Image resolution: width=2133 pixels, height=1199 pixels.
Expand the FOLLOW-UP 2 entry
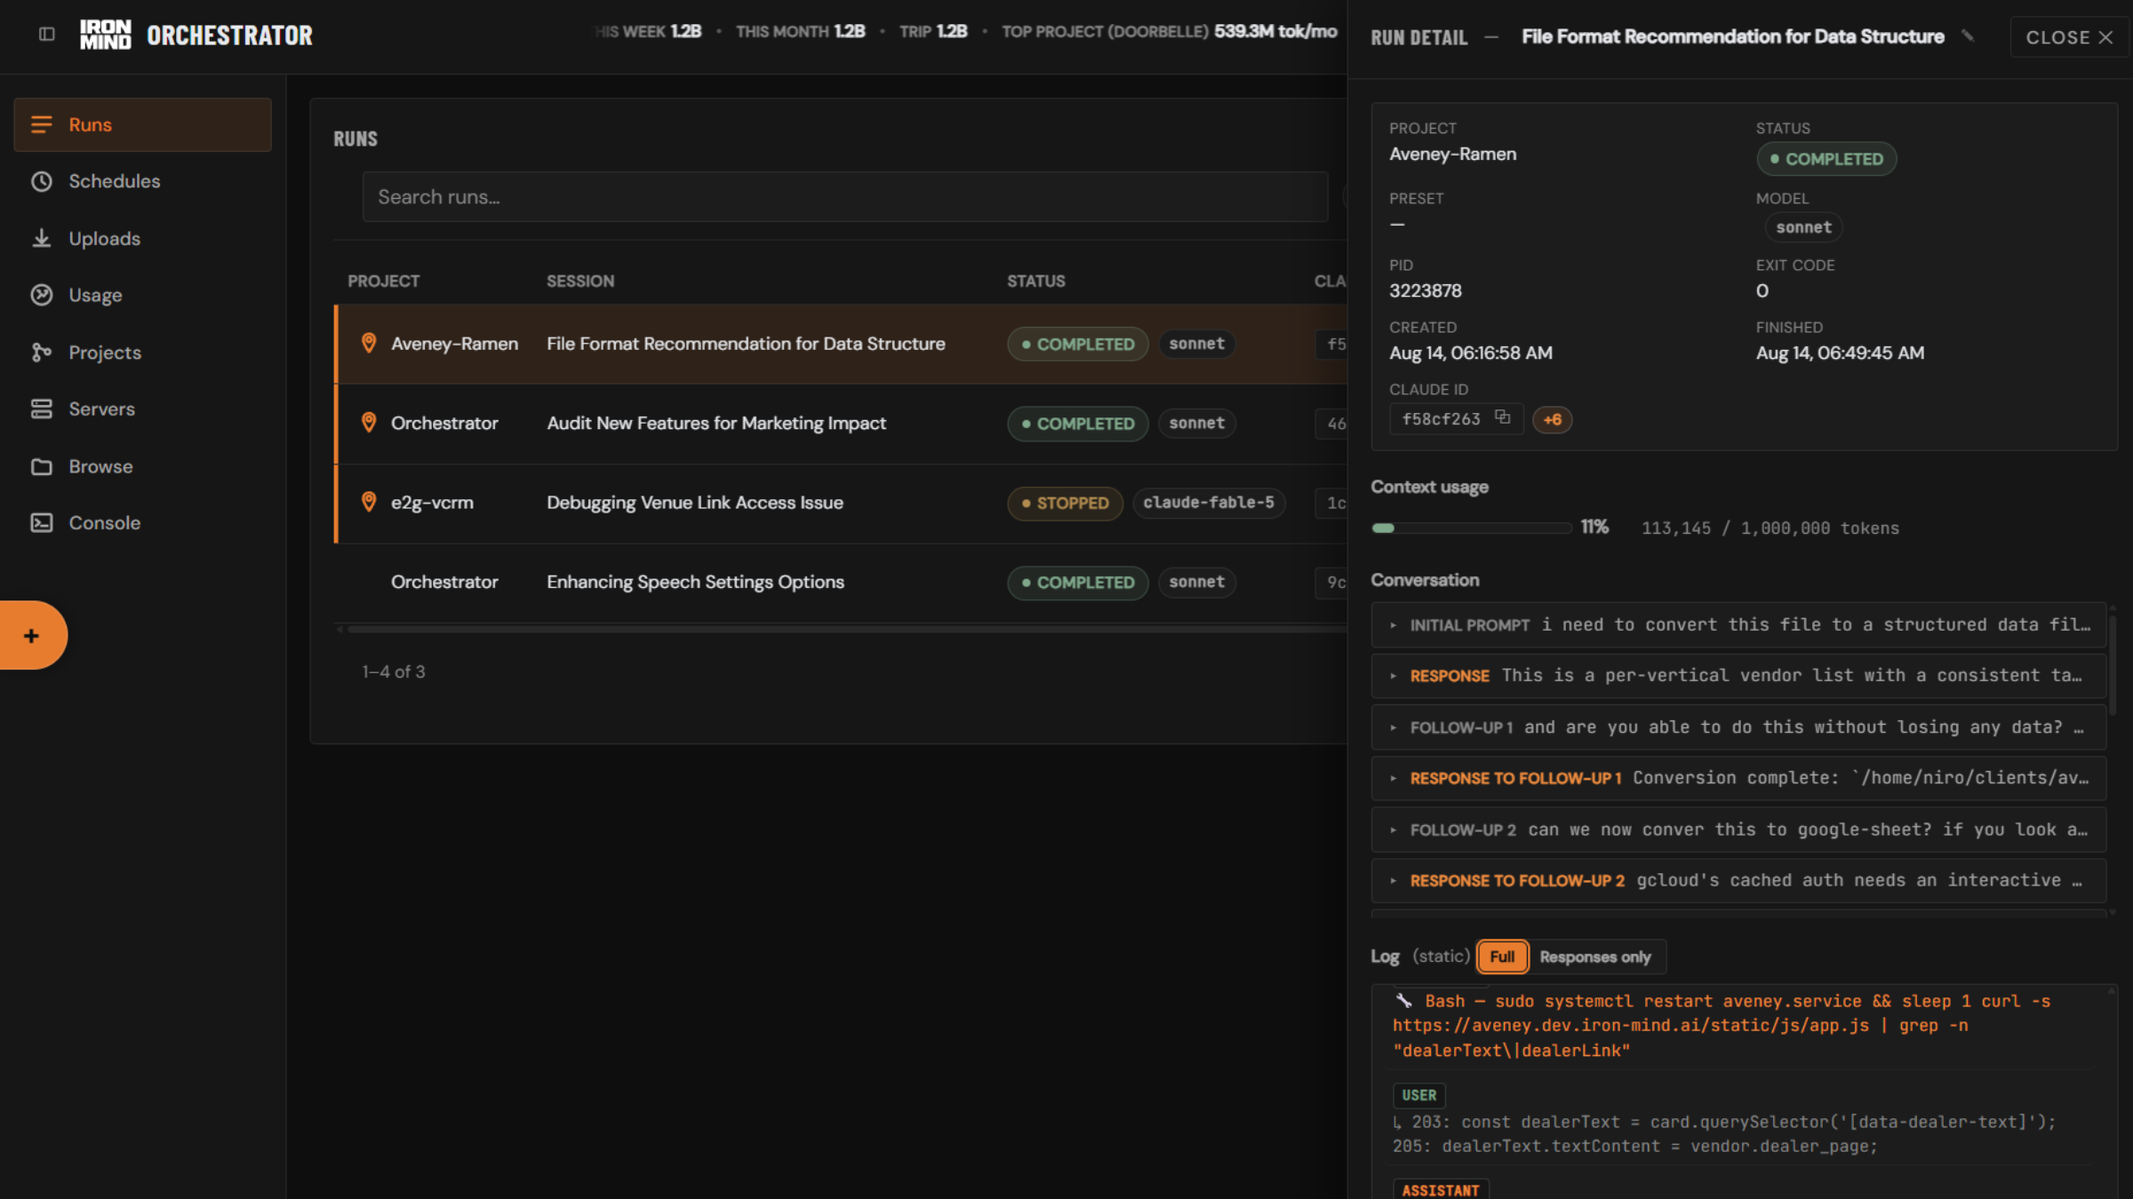1739,830
